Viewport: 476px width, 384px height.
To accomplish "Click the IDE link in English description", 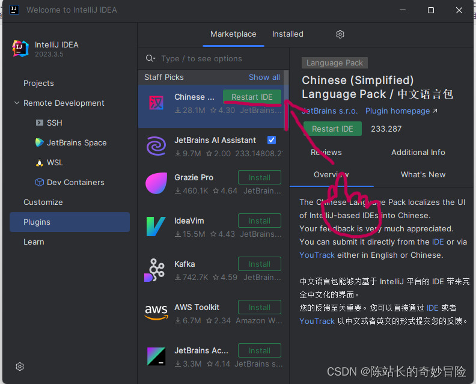I will (438, 242).
